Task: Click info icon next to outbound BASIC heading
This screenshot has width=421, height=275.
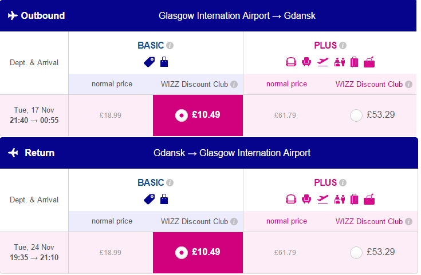Action: click(170, 46)
